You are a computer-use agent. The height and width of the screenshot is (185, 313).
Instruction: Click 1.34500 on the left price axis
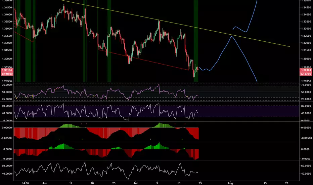point(7,8)
